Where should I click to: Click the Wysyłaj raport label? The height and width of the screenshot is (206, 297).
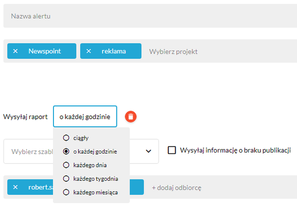pyautogui.click(x=25, y=117)
